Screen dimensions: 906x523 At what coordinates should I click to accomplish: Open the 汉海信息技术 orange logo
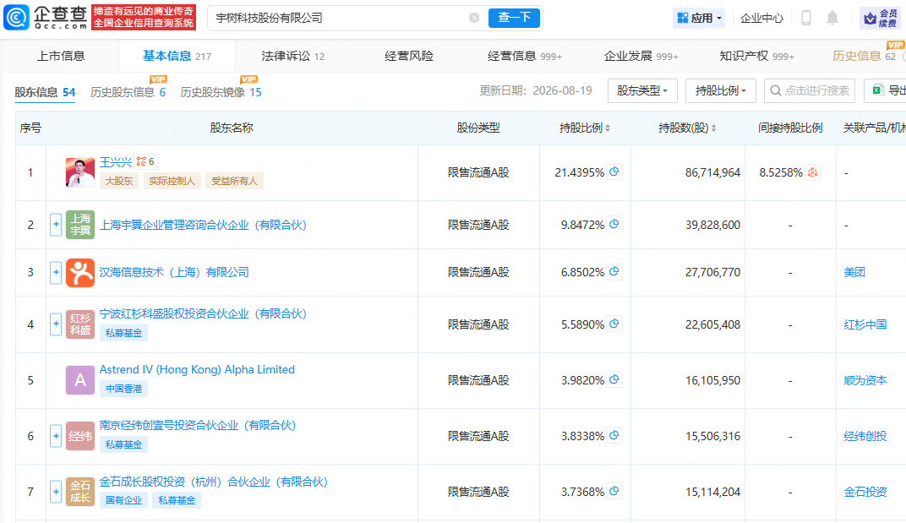coord(80,272)
